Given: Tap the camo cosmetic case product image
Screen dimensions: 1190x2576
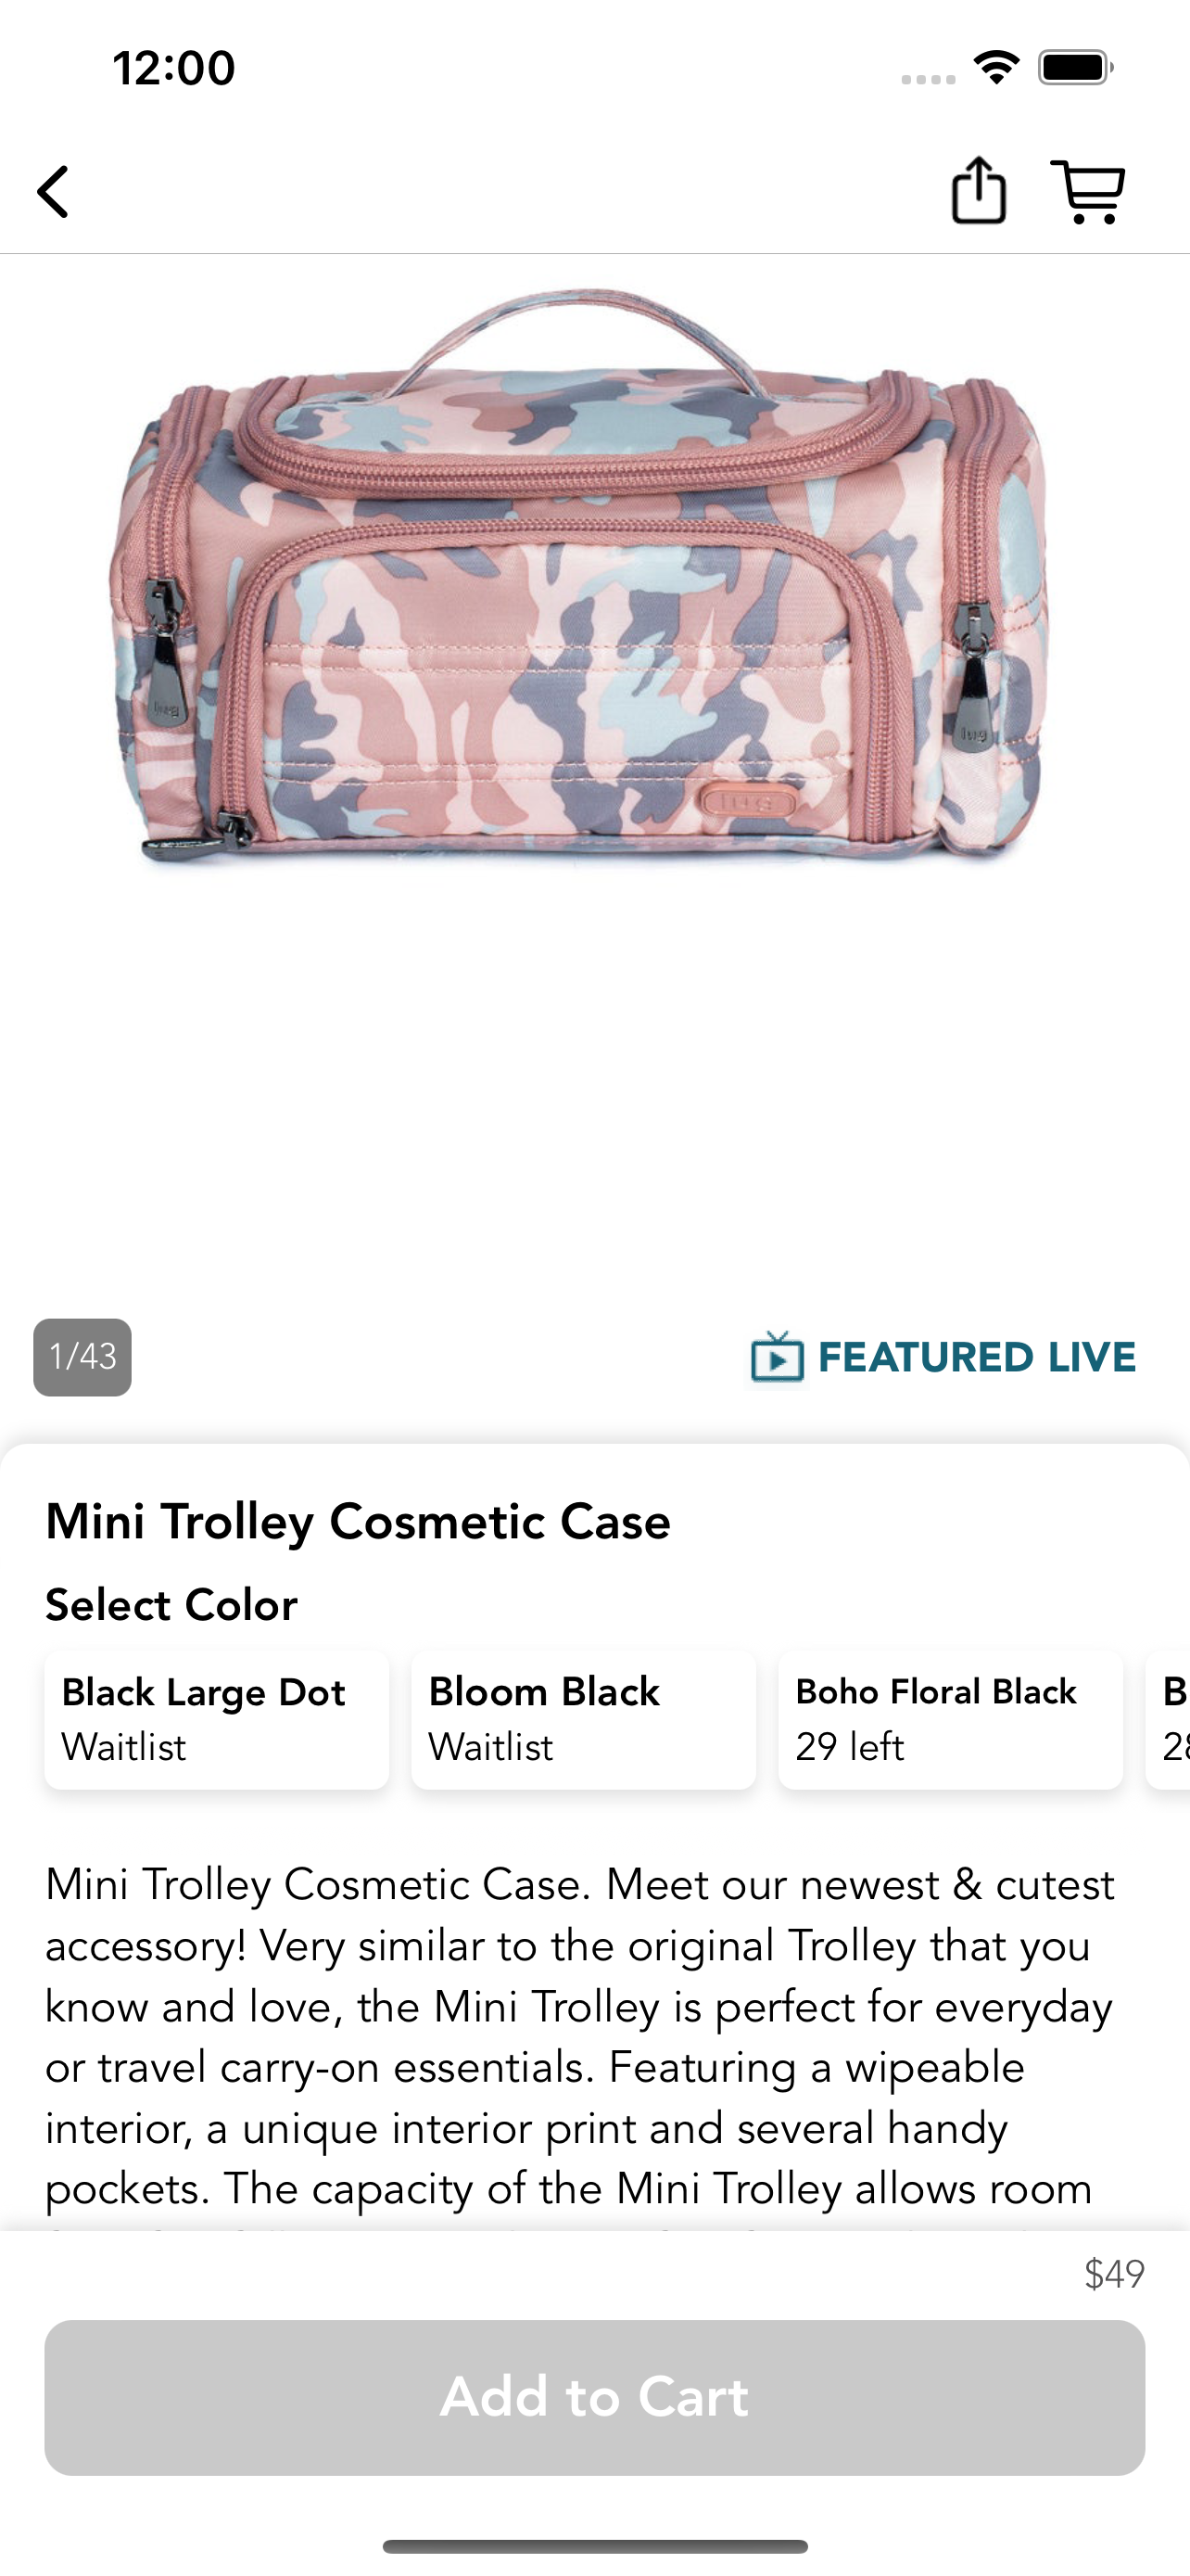Looking at the screenshot, I should click(x=579, y=580).
